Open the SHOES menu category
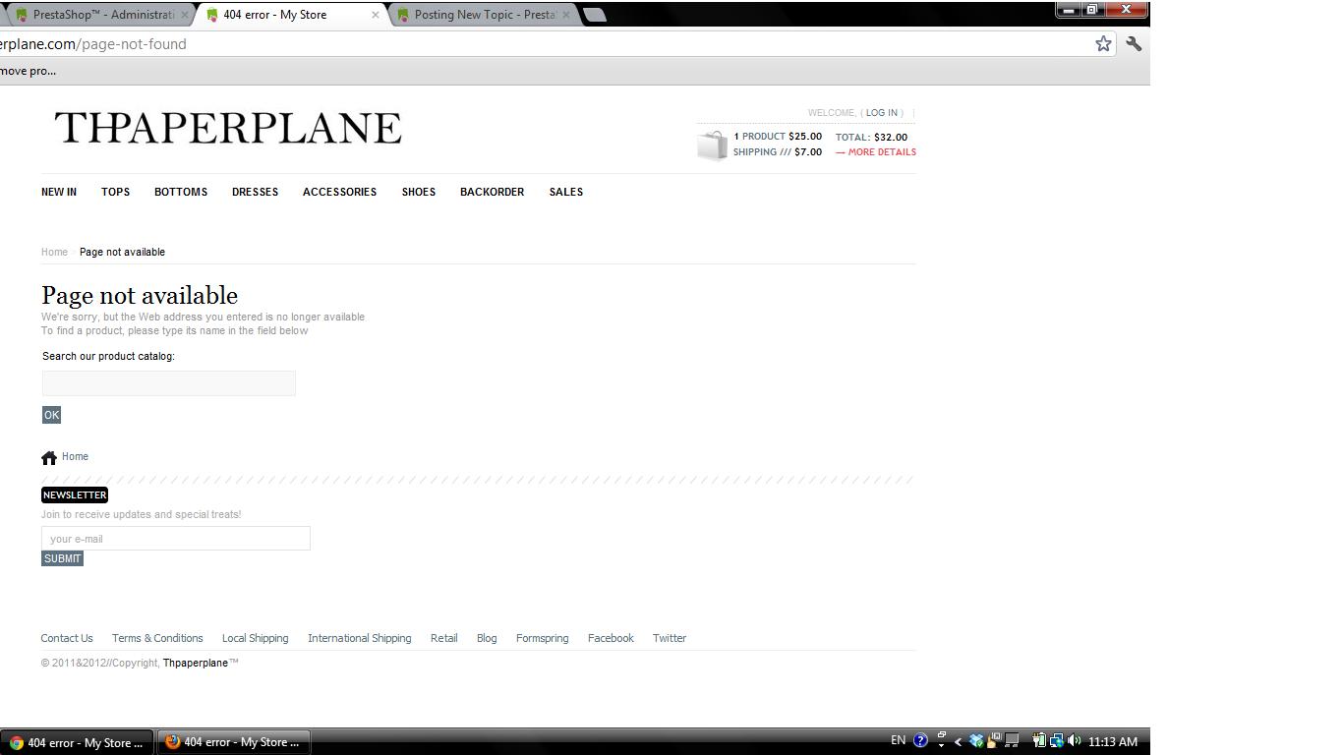 [419, 192]
